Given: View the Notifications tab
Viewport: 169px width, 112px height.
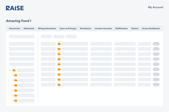Looking at the screenshot, I should pyautogui.click(x=121, y=28).
